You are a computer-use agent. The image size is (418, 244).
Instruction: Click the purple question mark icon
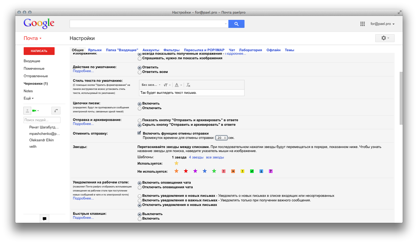click(271, 171)
